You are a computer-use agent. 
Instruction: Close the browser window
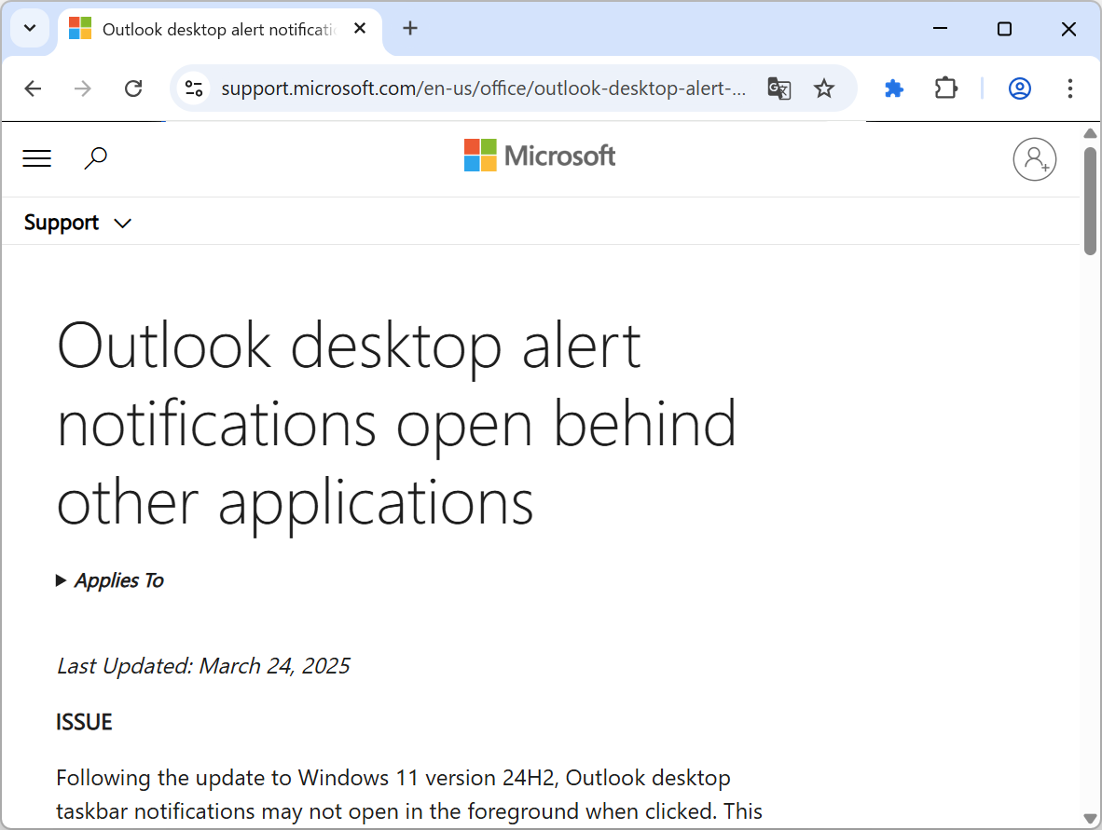point(1068,29)
